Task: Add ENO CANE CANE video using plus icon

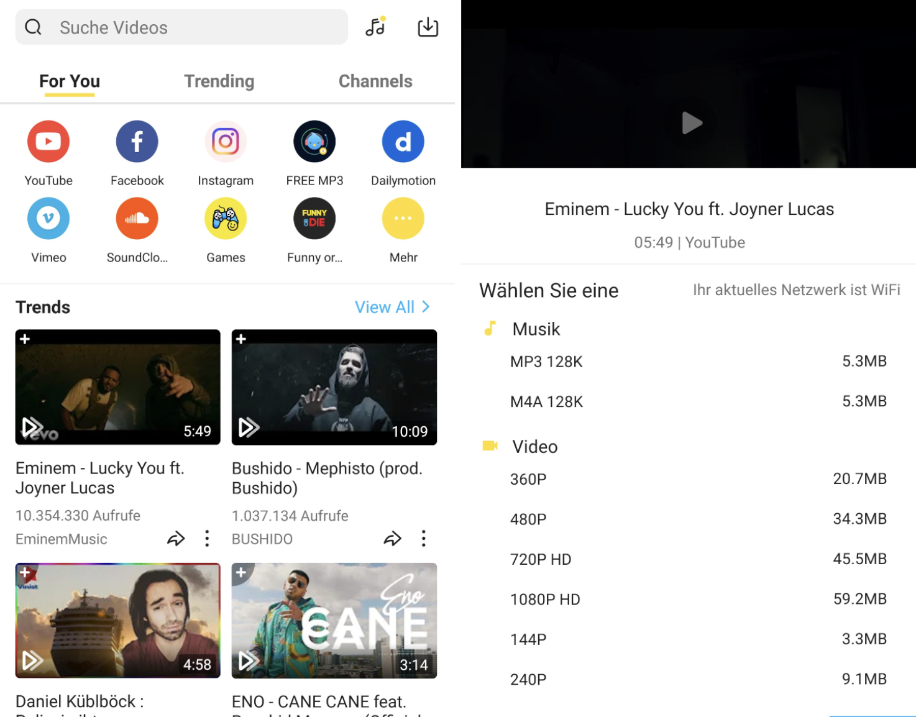Action: (241, 572)
